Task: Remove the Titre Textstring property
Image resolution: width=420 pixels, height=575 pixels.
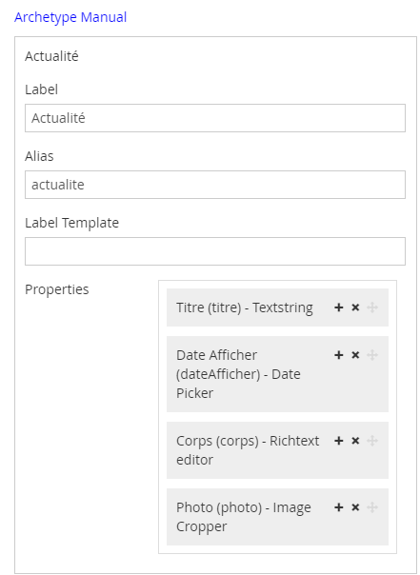Action: point(355,307)
